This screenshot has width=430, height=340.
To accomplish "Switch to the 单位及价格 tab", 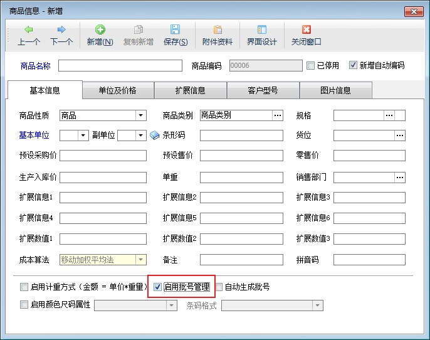I will coord(118,90).
